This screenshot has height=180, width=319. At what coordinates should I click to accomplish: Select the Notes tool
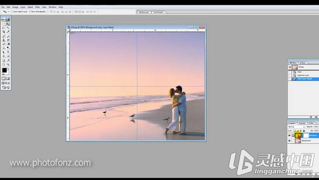(x=3, y=60)
